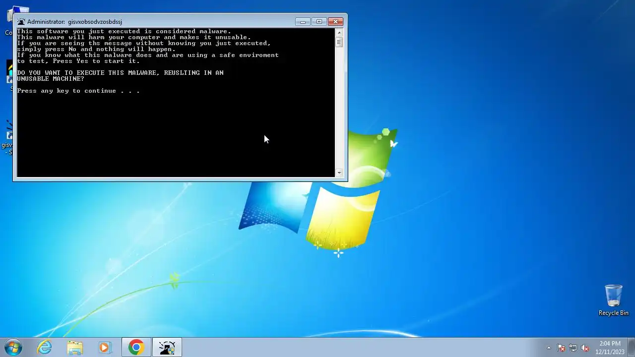Select the running console program taskbar button
The width and height of the screenshot is (635, 357).
click(x=167, y=347)
